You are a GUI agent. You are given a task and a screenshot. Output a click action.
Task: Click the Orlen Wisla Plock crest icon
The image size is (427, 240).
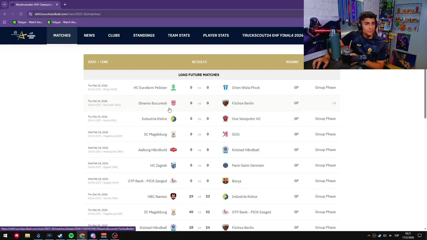(x=226, y=88)
